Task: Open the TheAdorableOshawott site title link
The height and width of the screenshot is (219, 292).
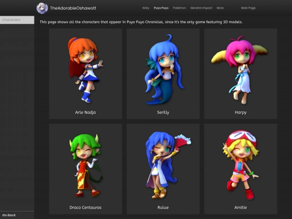Action: coord(73,8)
